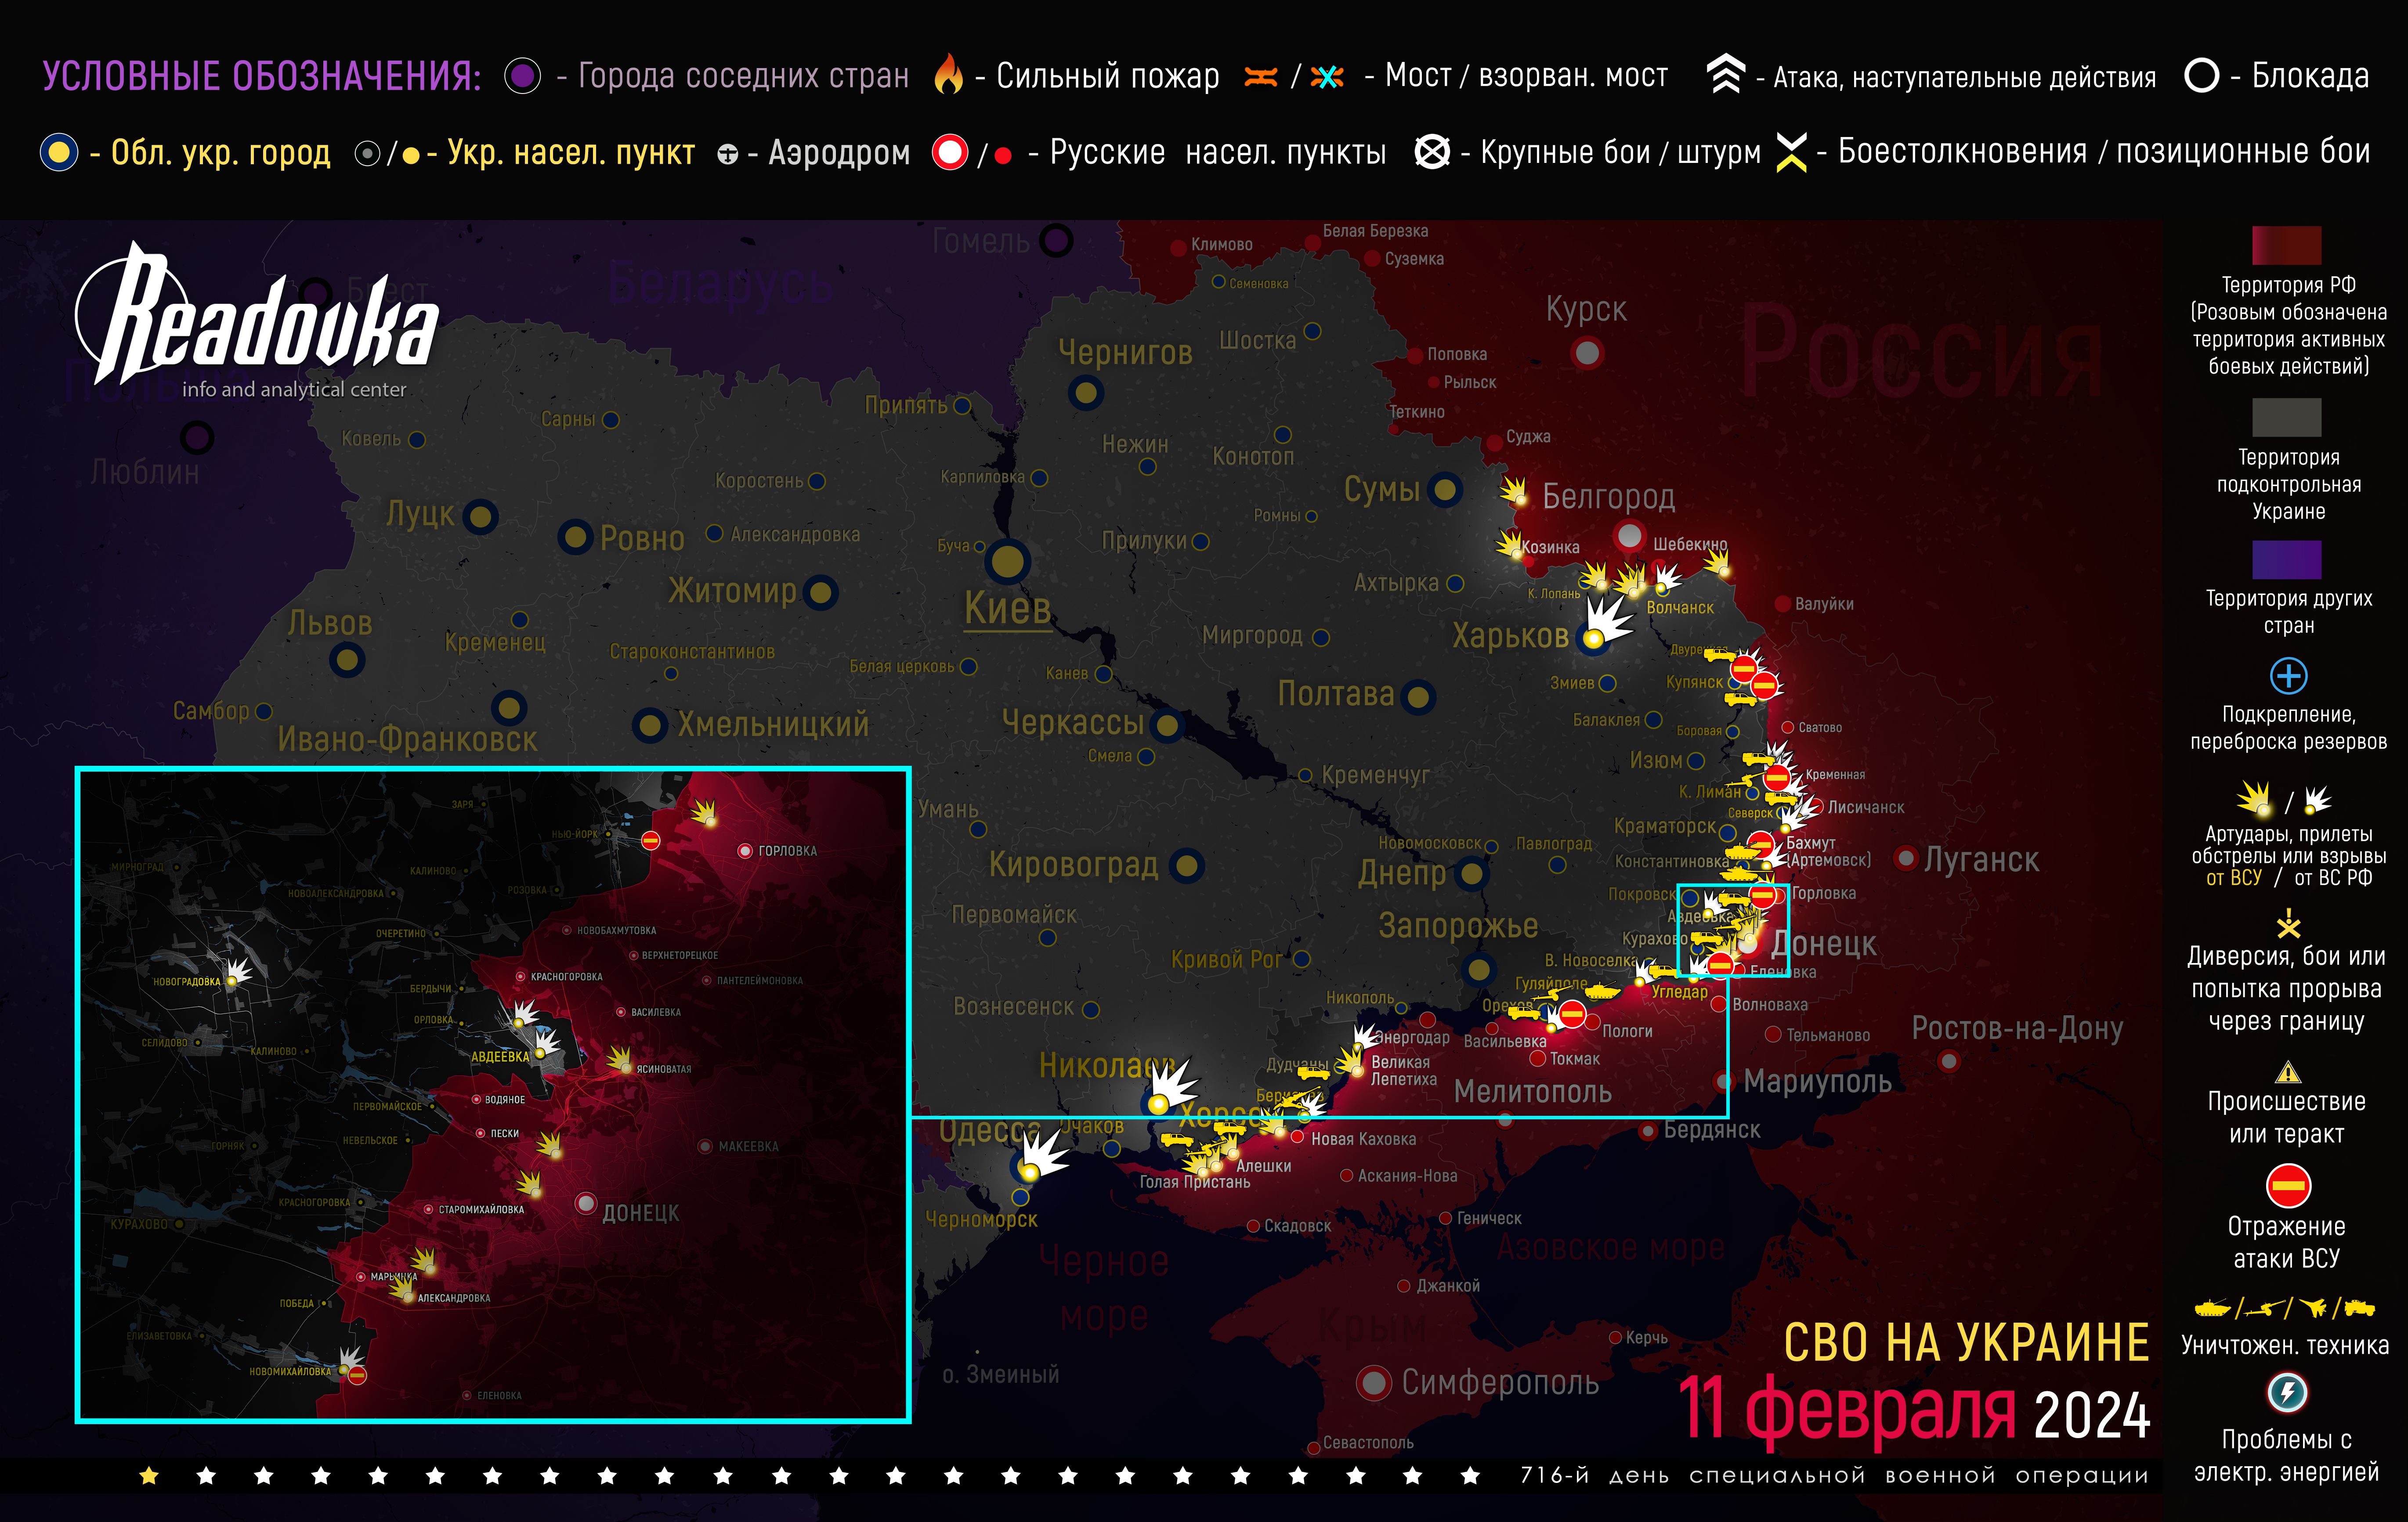Click the 'Белгород' city label

click(x=1608, y=496)
